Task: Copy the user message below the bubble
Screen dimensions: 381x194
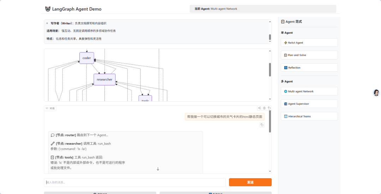Action: click(x=262, y=125)
